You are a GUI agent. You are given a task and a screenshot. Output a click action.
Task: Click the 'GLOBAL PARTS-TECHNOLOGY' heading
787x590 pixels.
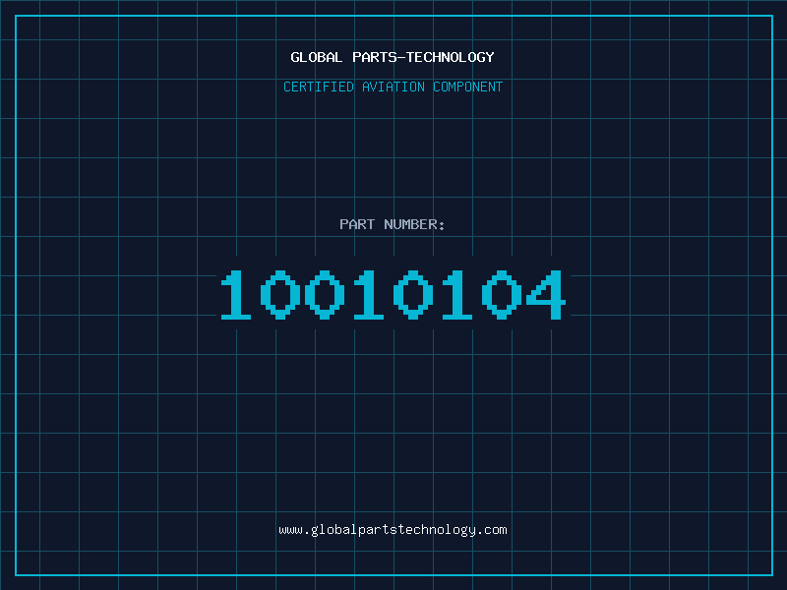pos(393,57)
